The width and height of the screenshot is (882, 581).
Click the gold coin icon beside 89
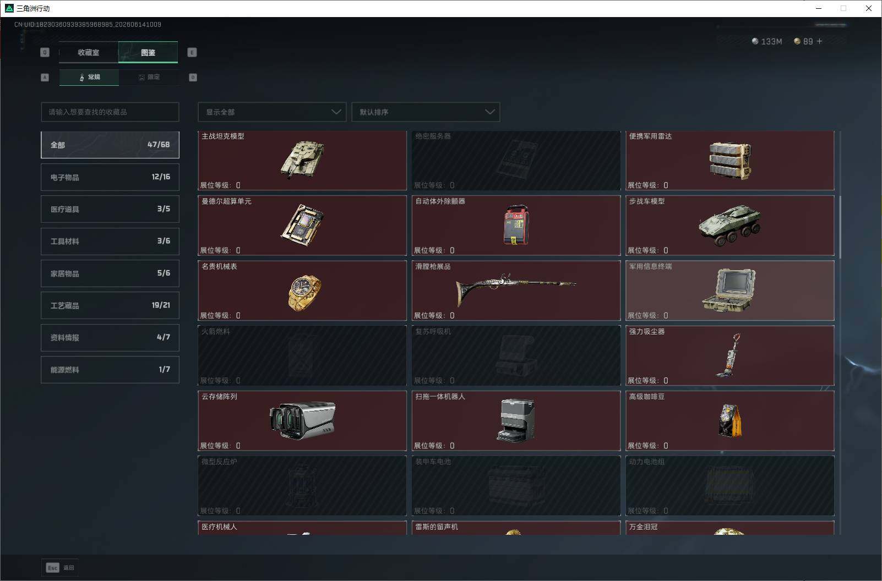point(797,41)
